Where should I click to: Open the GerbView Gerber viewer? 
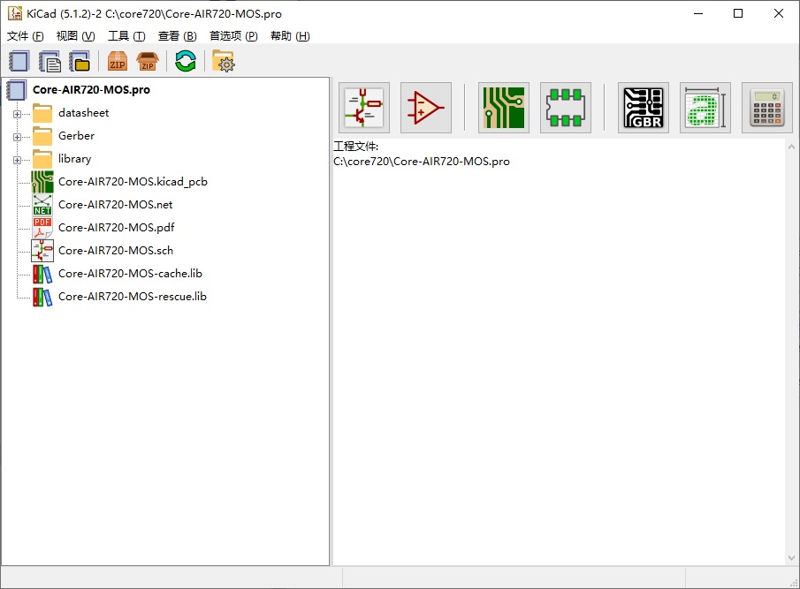click(644, 108)
